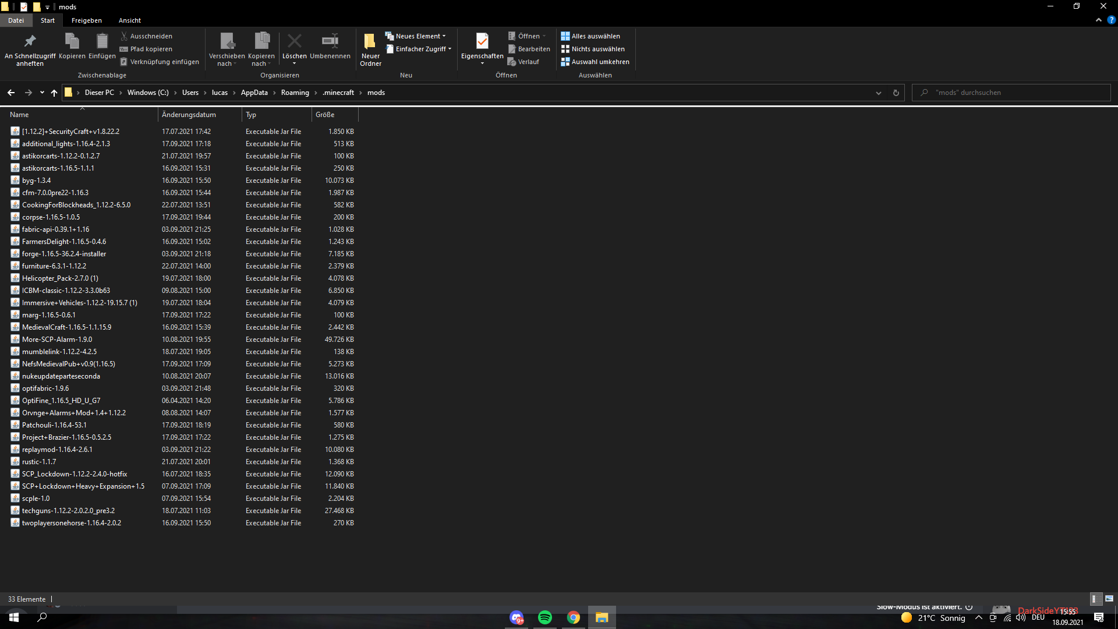
Task: Click Windows (C:) in address path
Action: point(148,93)
